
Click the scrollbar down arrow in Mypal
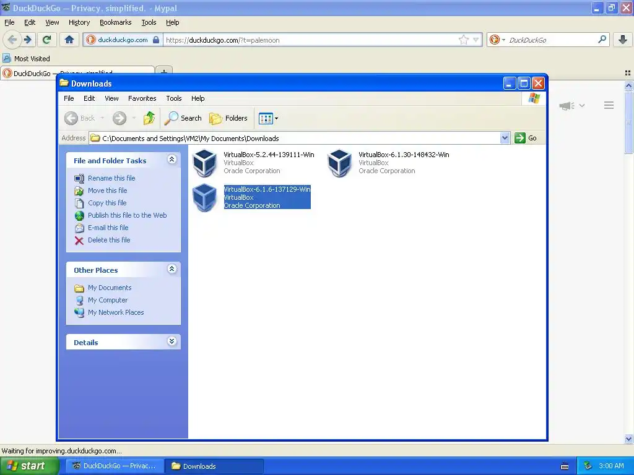coord(628,439)
